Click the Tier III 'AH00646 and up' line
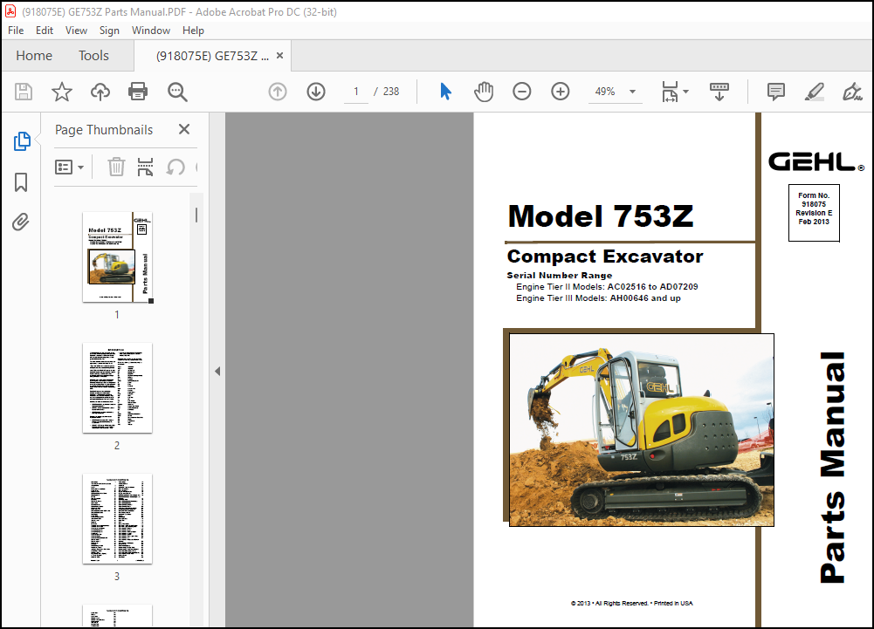The image size is (874, 629). [x=598, y=298]
